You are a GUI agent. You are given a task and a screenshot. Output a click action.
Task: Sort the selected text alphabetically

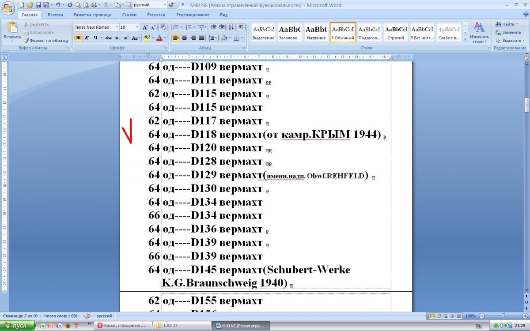(x=232, y=27)
